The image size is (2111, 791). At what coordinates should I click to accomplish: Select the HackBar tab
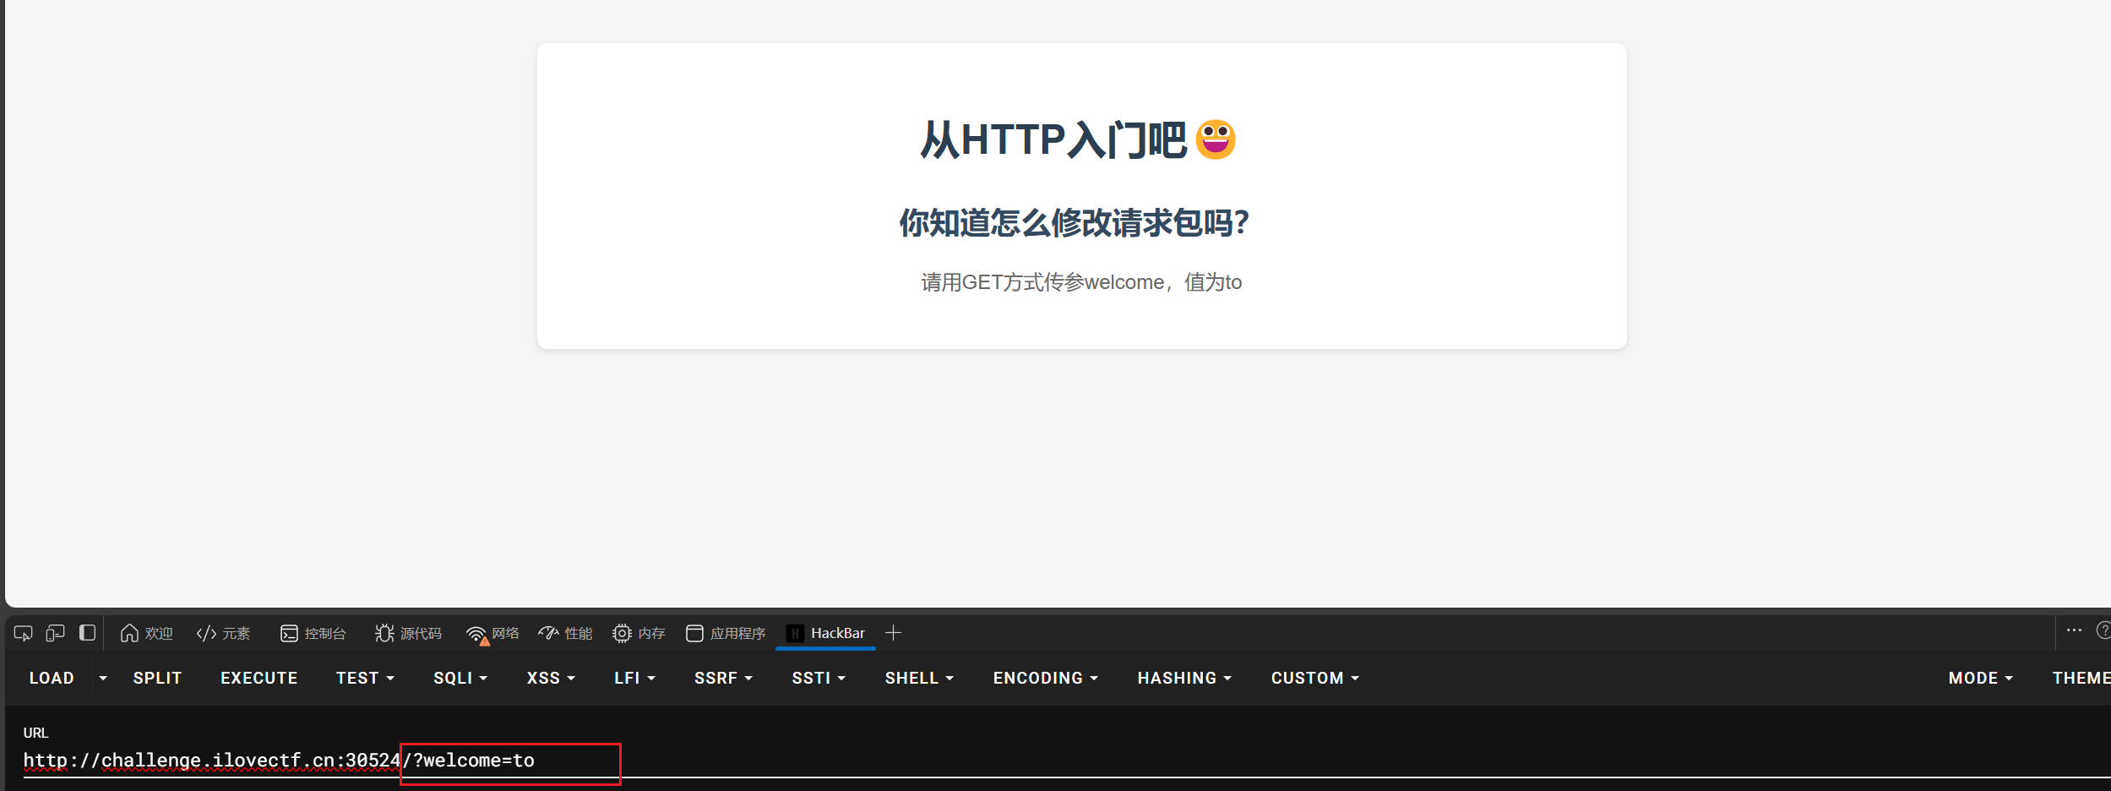click(825, 633)
